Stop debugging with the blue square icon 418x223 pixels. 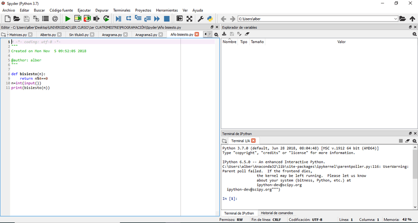pos(167,19)
